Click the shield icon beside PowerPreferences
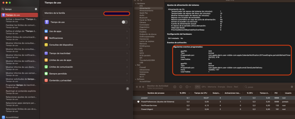 pyautogui.click(x=138, y=102)
